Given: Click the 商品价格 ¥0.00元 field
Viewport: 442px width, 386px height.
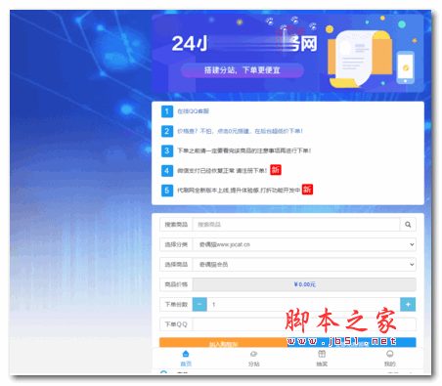Looking at the screenshot, I should tap(304, 284).
